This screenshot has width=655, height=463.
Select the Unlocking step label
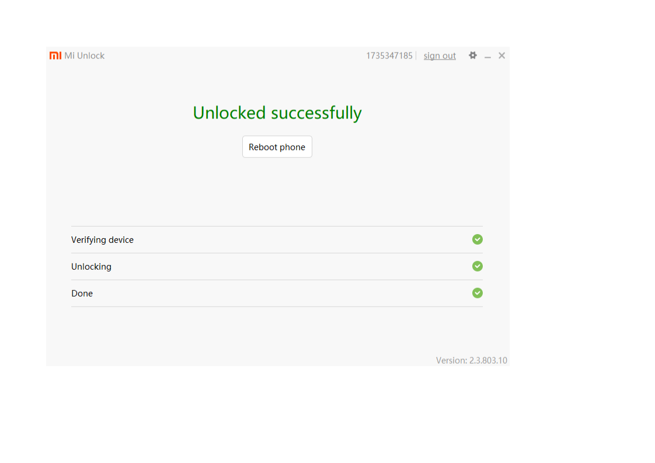(x=91, y=267)
